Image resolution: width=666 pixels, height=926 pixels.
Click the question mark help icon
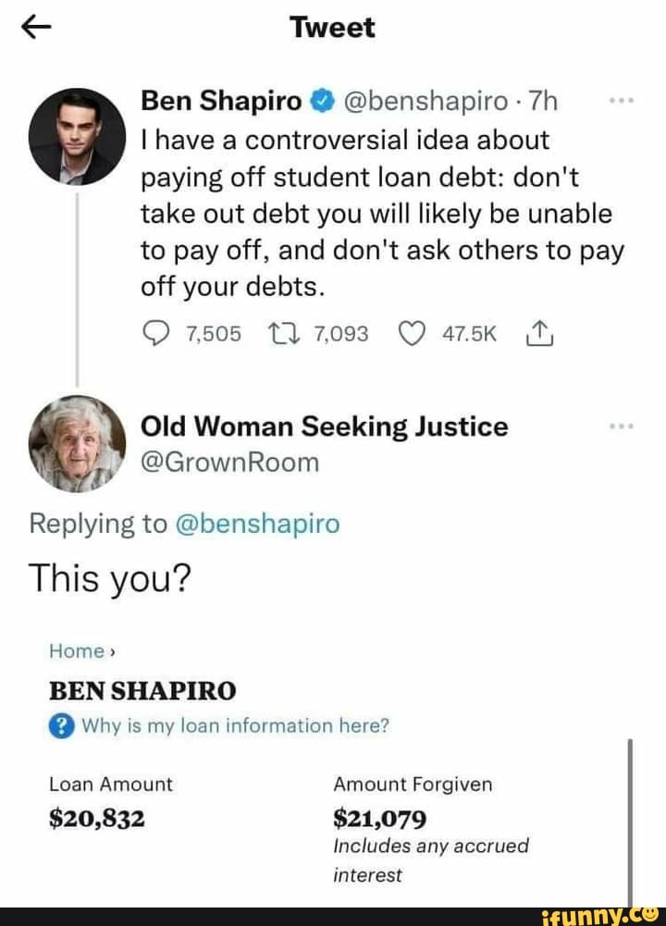(x=62, y=726)
